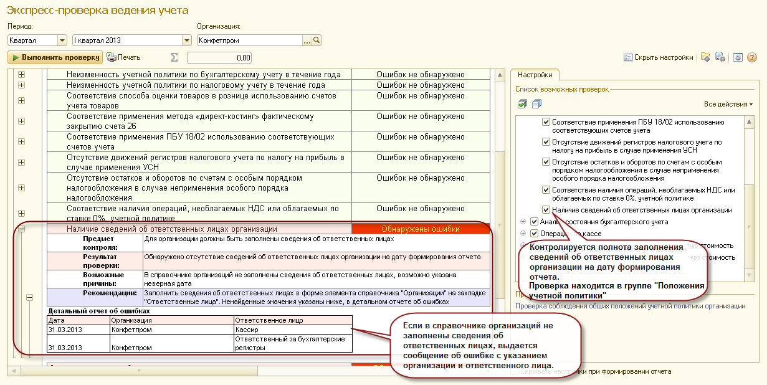Viewport: 767px width, 385px height.
Task: Collapse the Детальный отчет об ошибках section
Action: click(x=29, y=298)
